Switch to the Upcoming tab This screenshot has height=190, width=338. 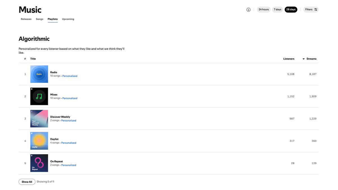point(68,19)
